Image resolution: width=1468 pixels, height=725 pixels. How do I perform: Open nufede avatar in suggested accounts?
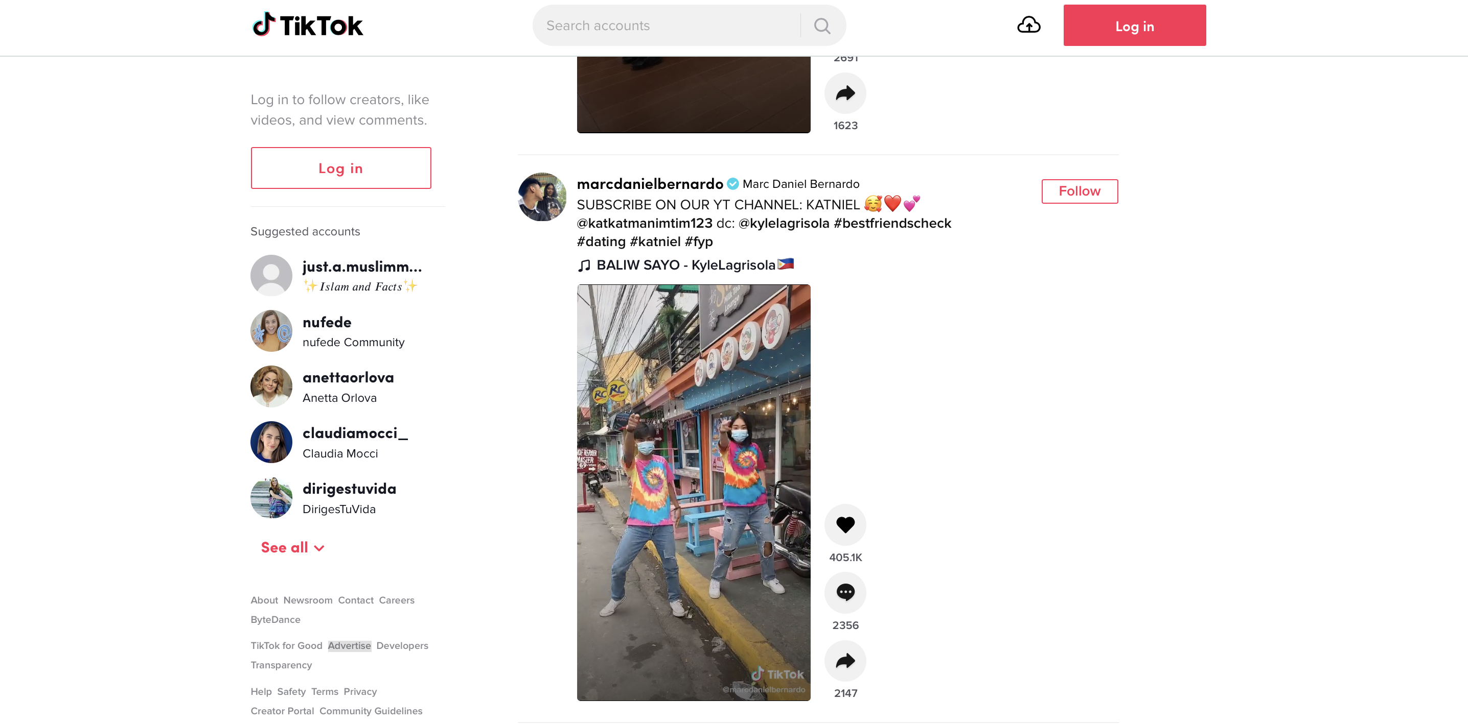271,331
